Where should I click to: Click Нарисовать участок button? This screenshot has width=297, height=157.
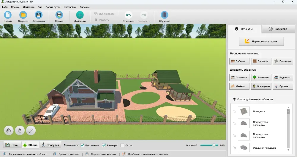coord(261,41)
